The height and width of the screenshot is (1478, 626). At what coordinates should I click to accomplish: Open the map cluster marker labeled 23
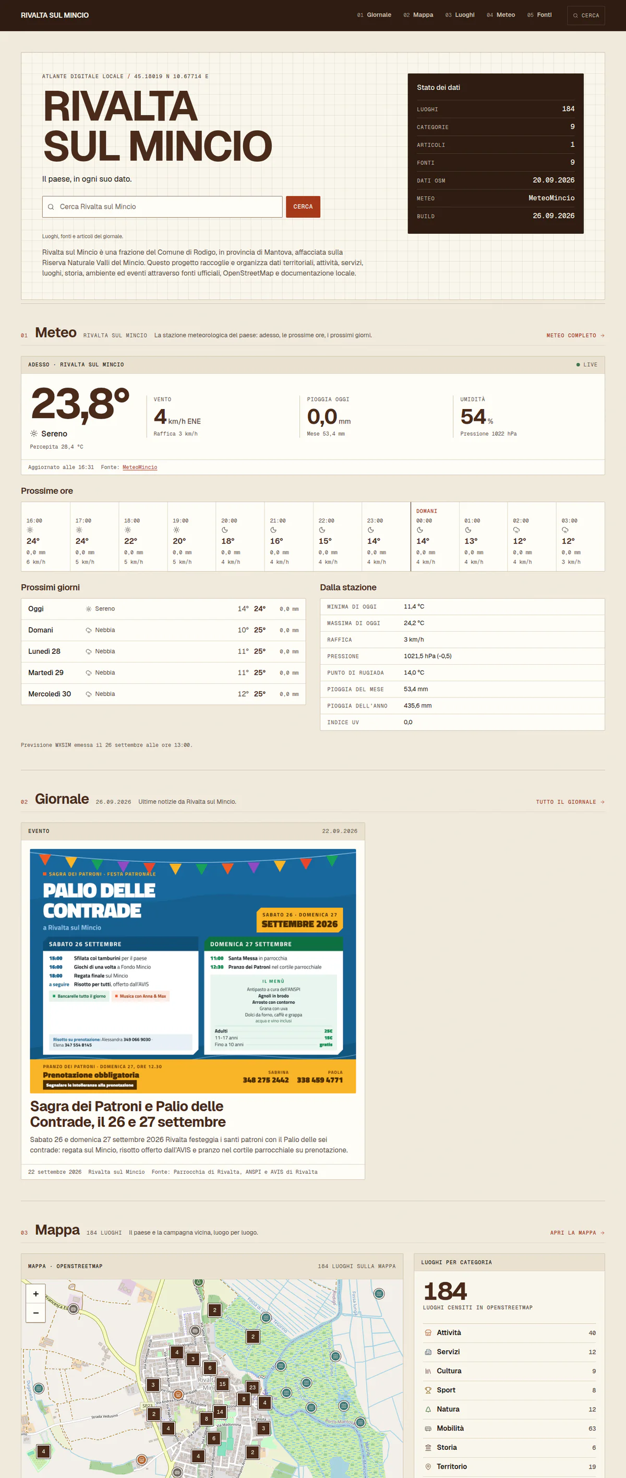coord(252,1387)
